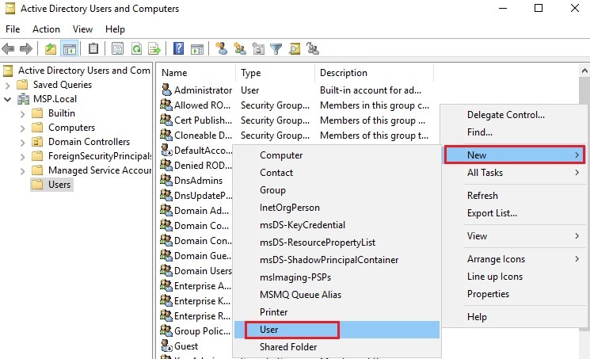590x359 pixels.
Task: Click the blue Help question mark icon
Action: click(179, 48)
